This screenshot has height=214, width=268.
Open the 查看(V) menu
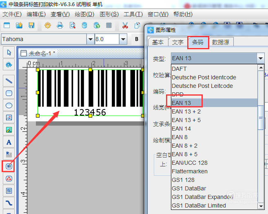pos(60,14)
